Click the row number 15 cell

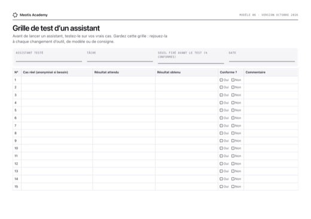pos(17,187)
